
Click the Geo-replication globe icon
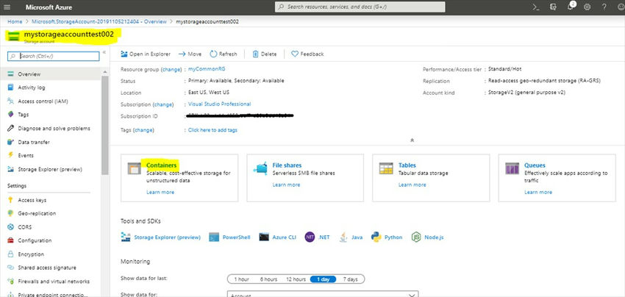[11, 213]
